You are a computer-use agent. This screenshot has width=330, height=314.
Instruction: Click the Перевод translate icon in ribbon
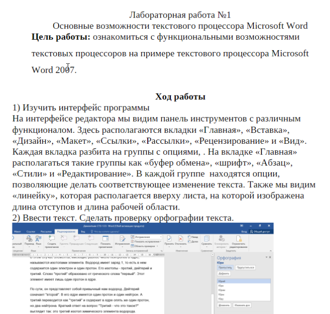(29, 238)
